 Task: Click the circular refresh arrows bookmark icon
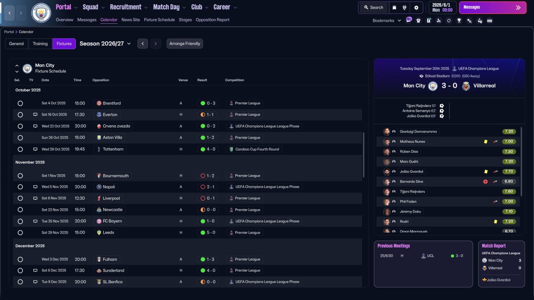pyautogui.click(x=448, y=20)
